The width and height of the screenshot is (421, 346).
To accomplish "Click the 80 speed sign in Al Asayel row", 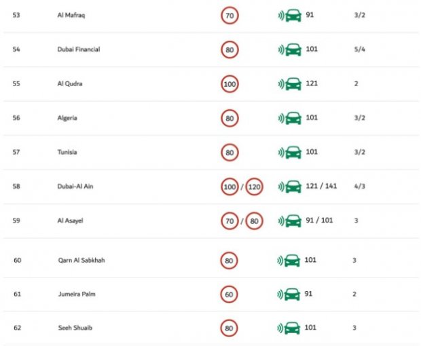I will (254, 221).
